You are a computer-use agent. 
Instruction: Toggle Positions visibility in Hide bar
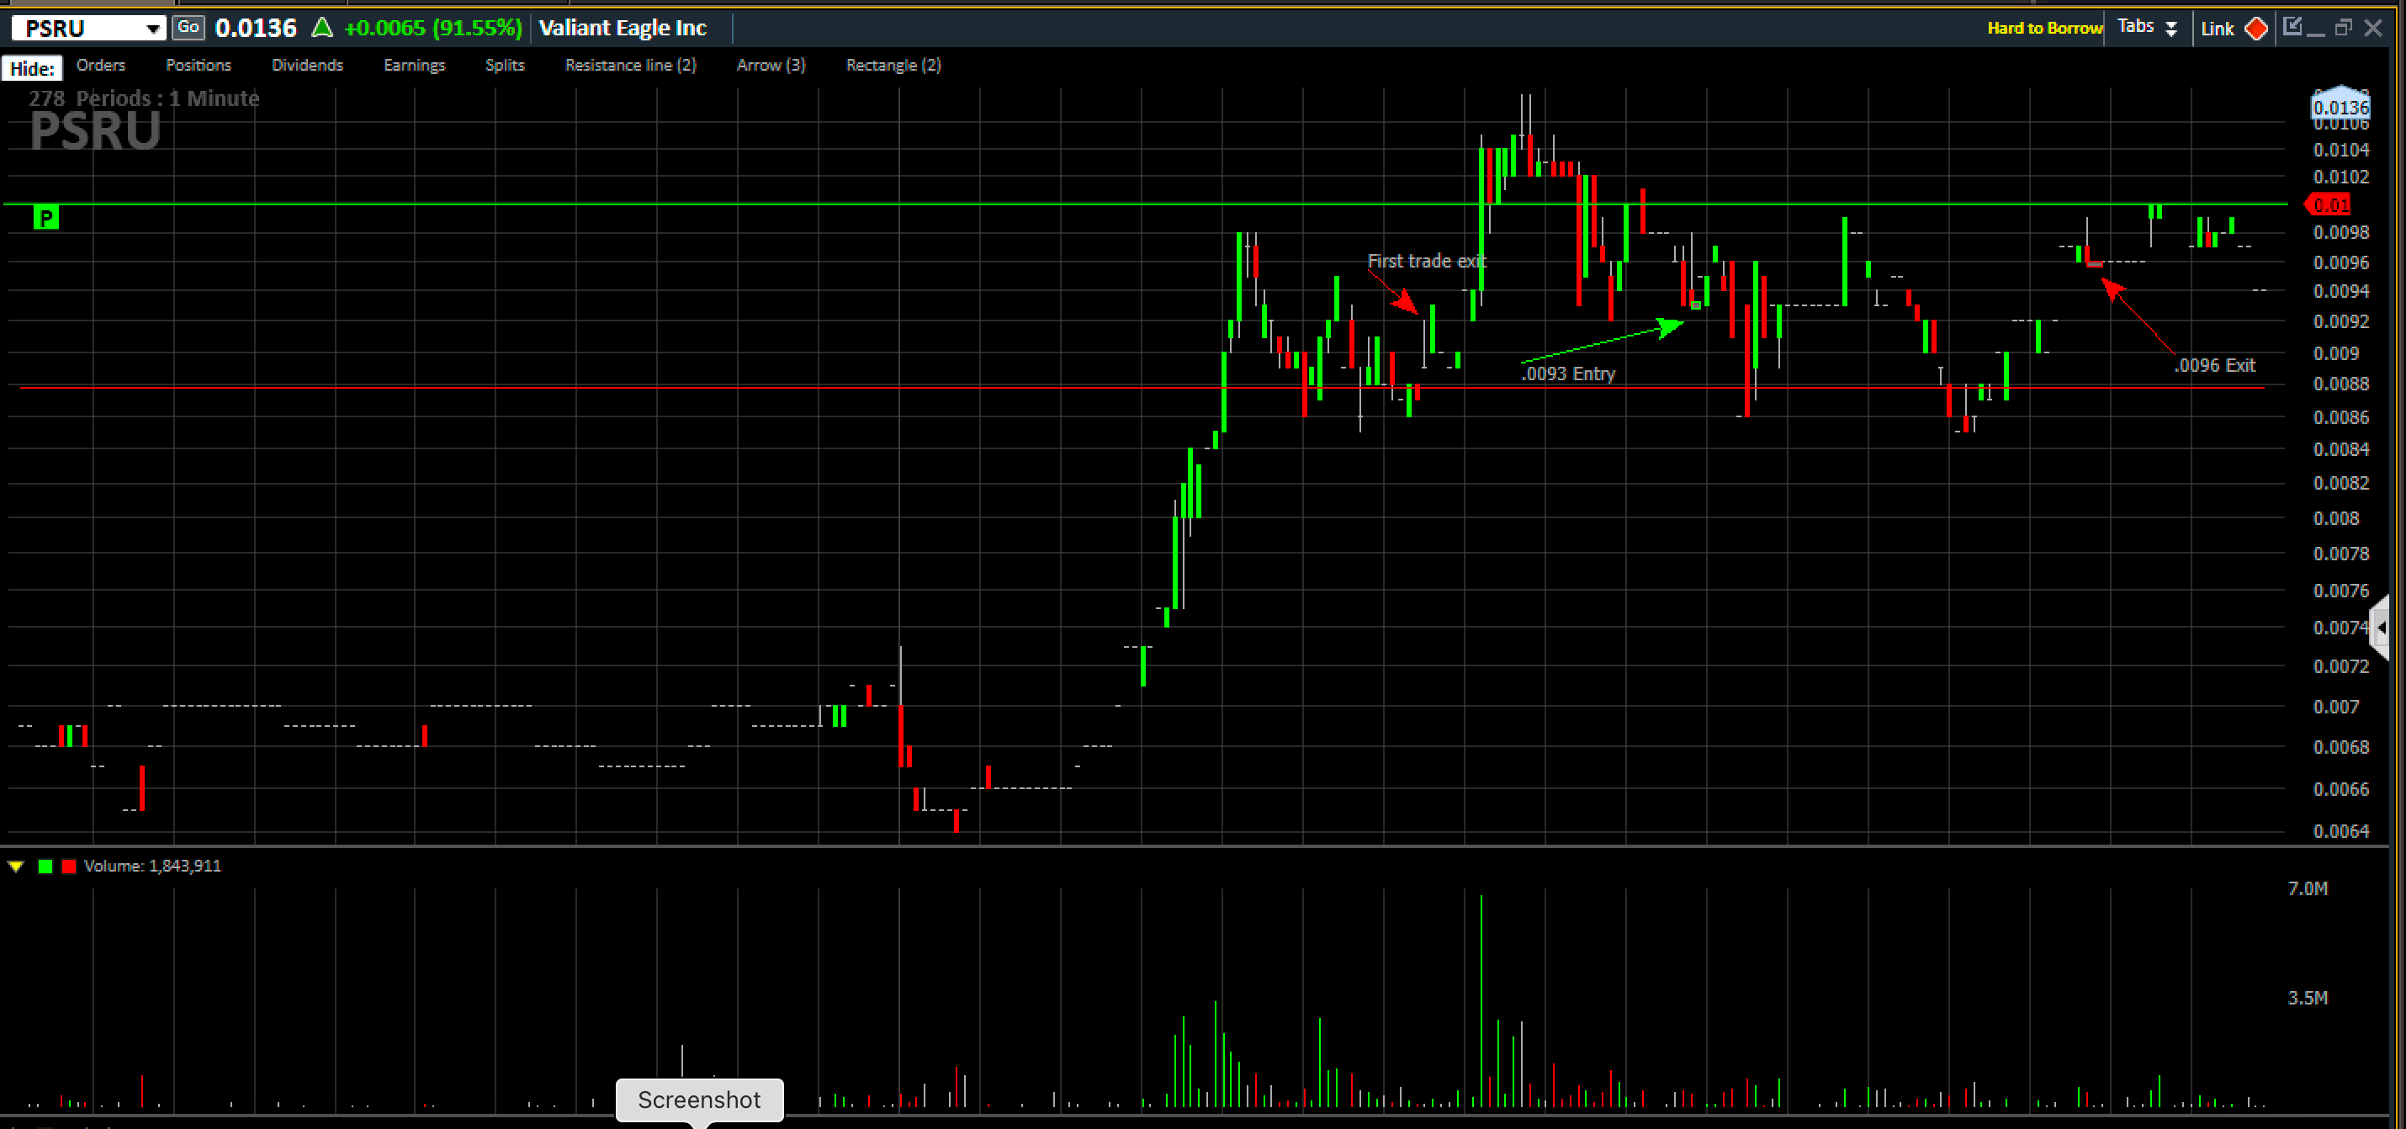click(198, 66)
